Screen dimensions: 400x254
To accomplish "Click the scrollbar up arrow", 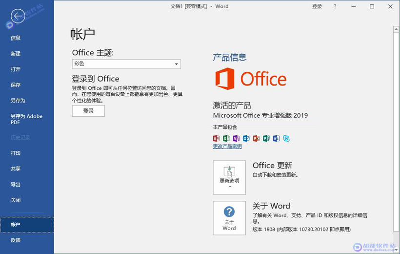I will click(x=396, y=29).
